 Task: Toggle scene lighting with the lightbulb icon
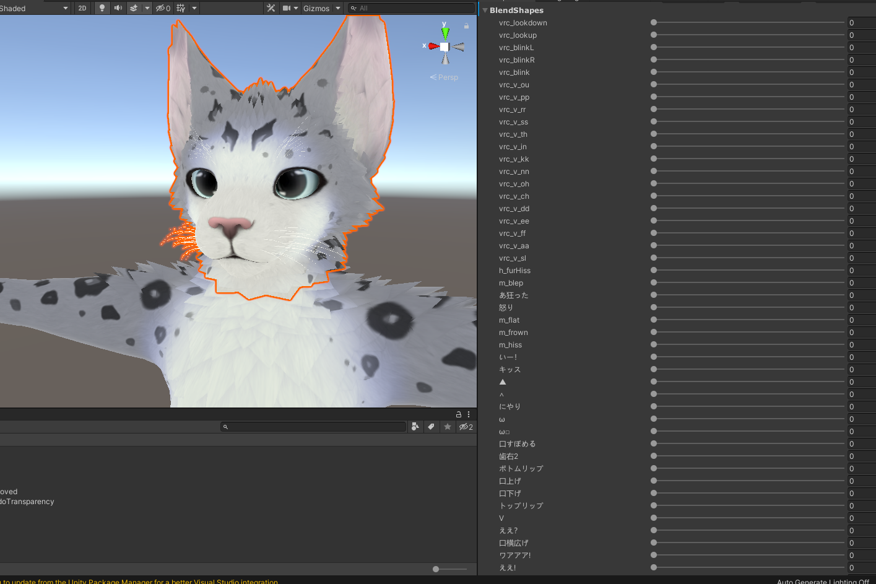click(x=102, y=8)
